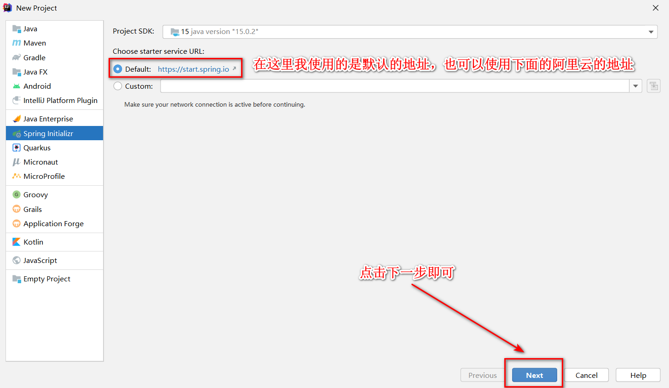Click the IntelliJ Platform Plugin icon
The image size is (669, 388).
tap(17, 100)
